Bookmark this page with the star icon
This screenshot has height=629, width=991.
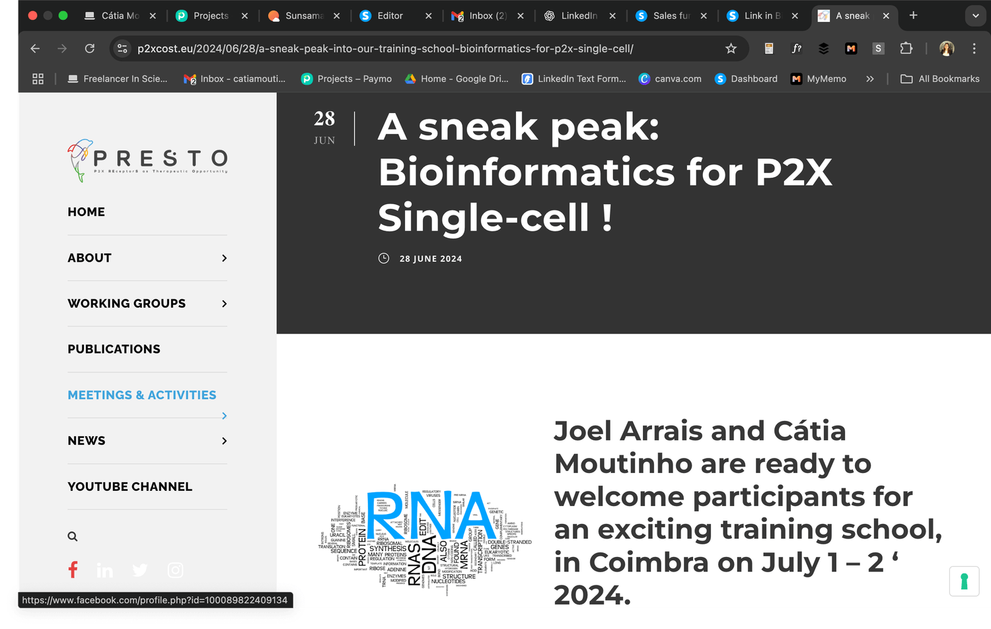(731, 48)
